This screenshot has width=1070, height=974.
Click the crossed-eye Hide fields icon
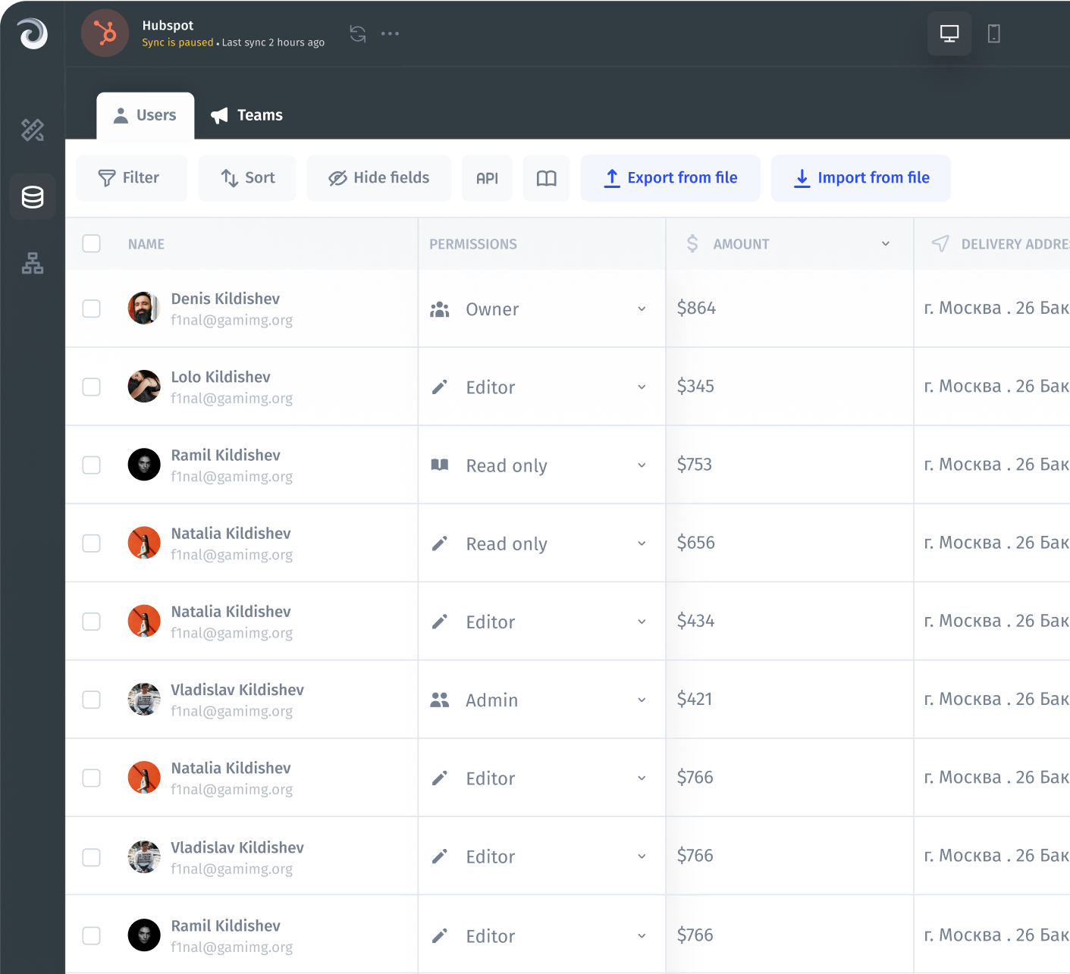(x=337, y=178)
